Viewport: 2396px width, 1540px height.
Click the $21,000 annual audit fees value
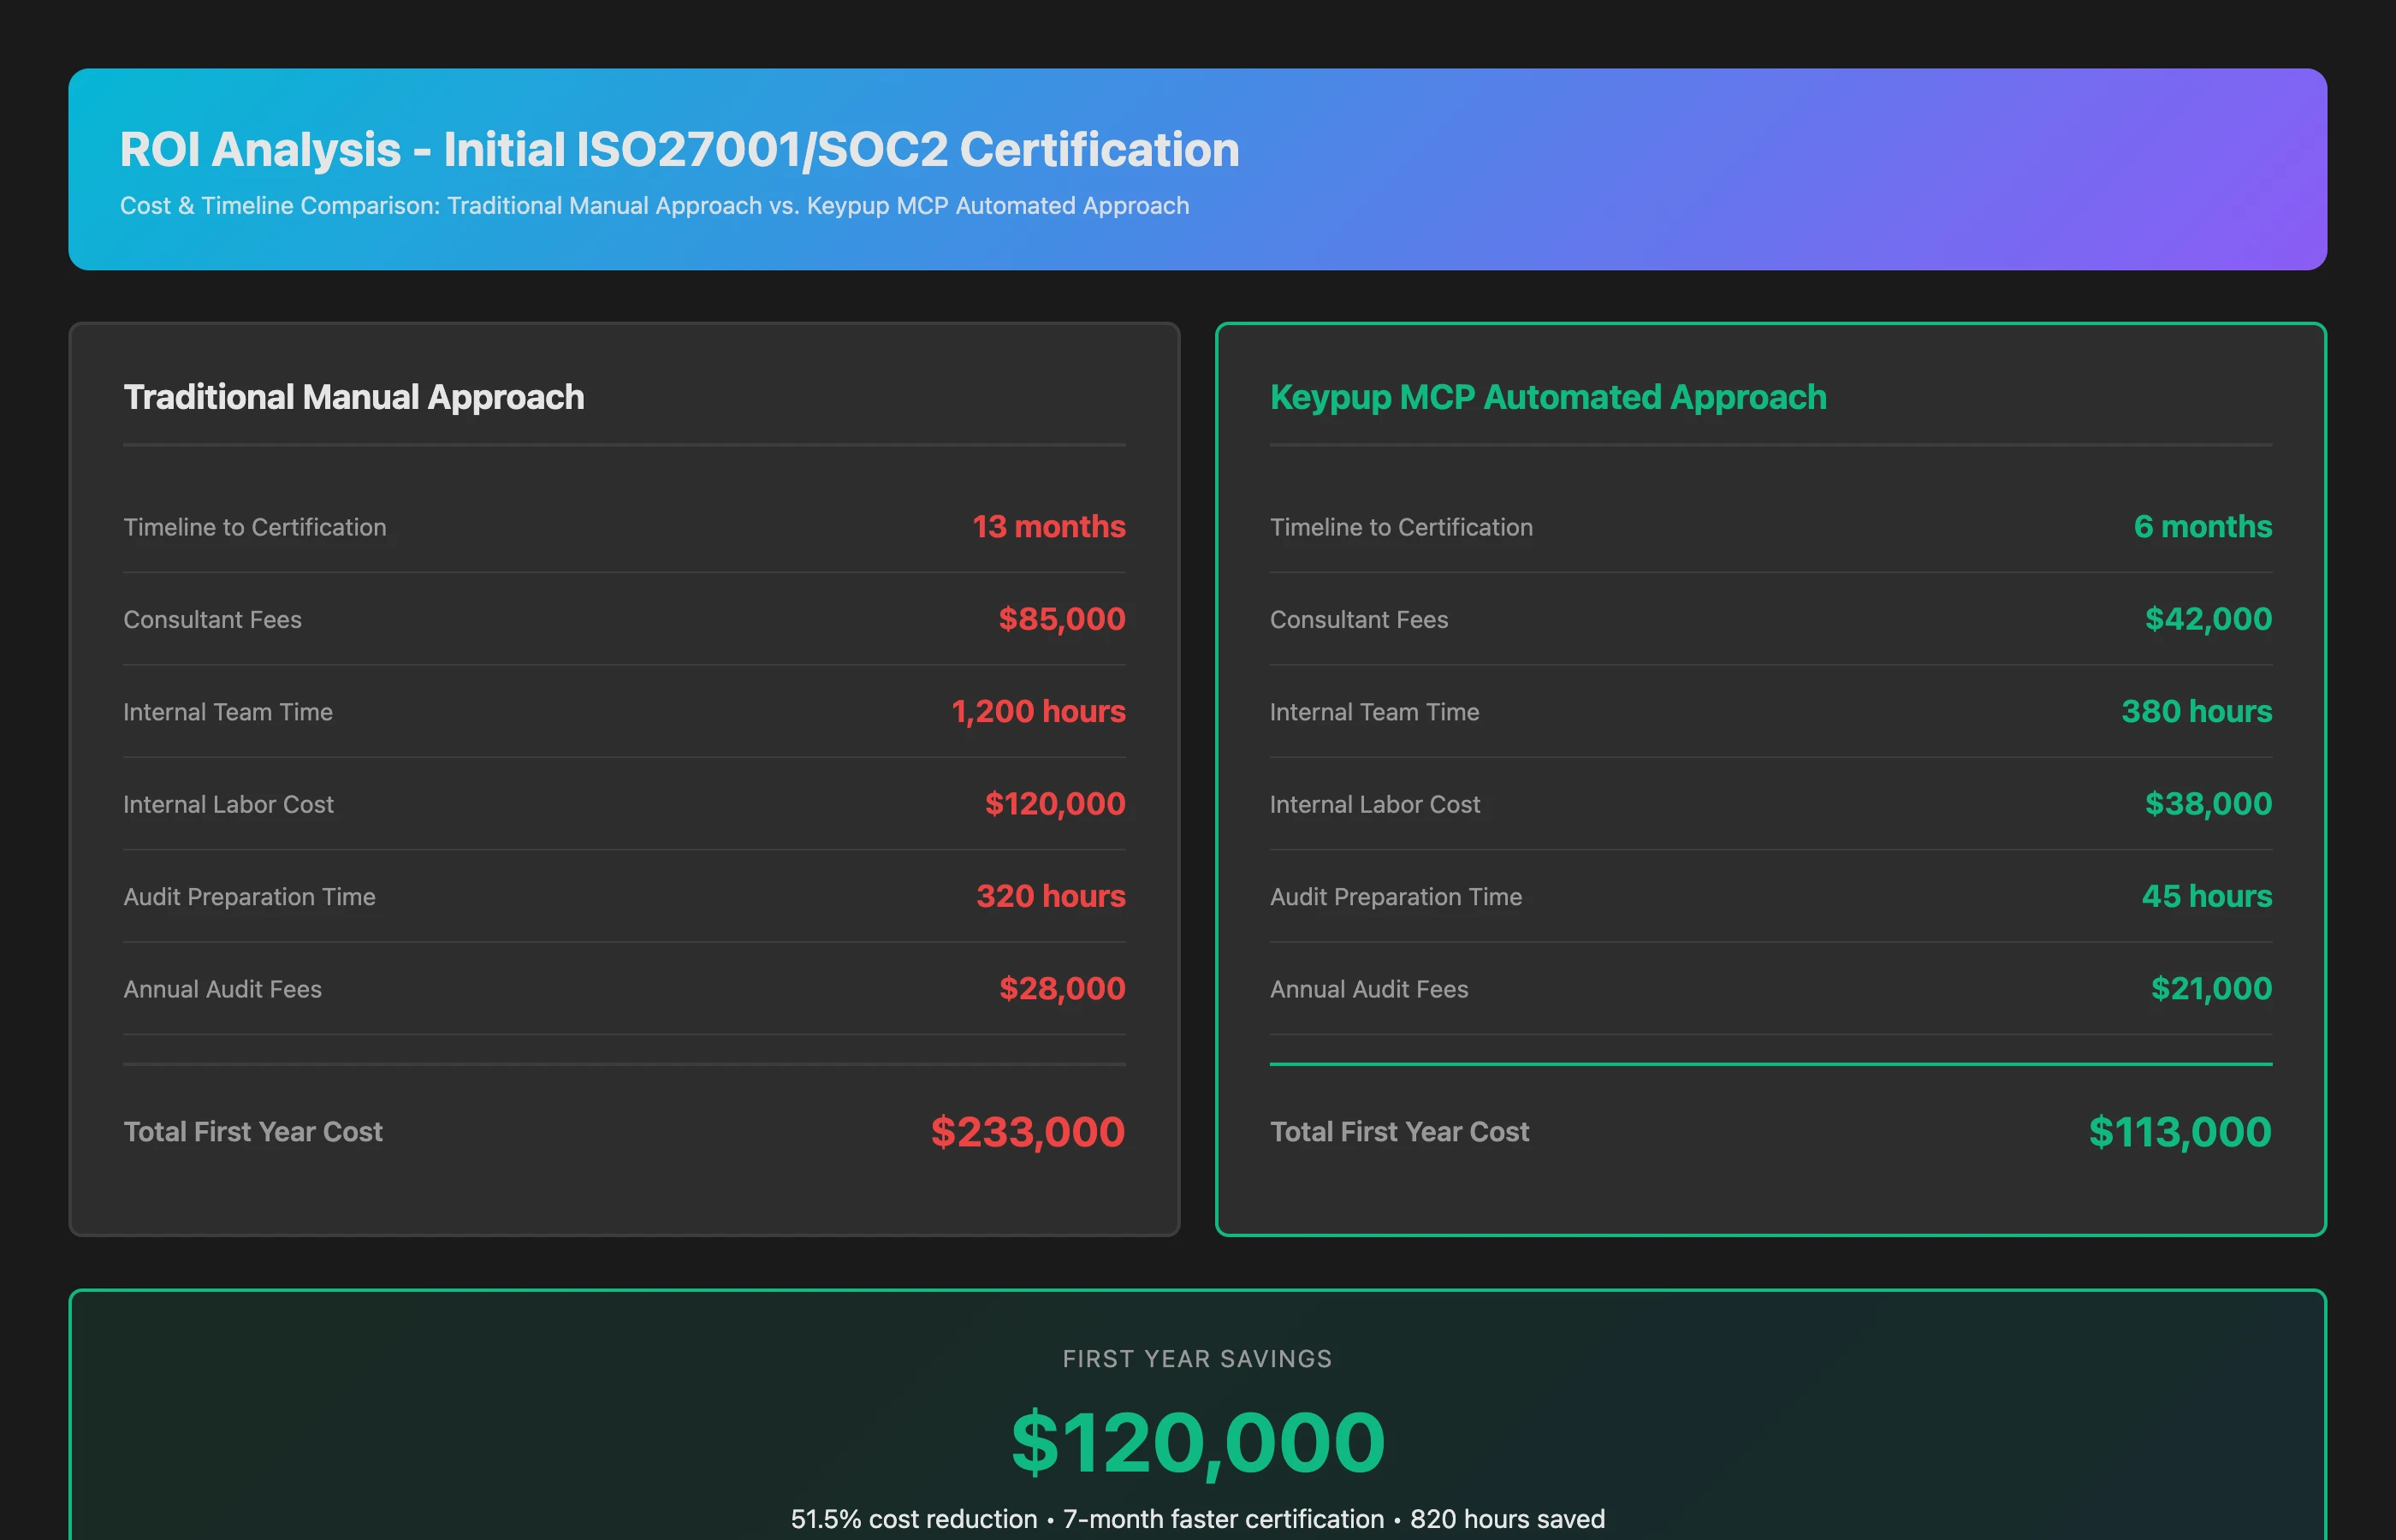2210,989
